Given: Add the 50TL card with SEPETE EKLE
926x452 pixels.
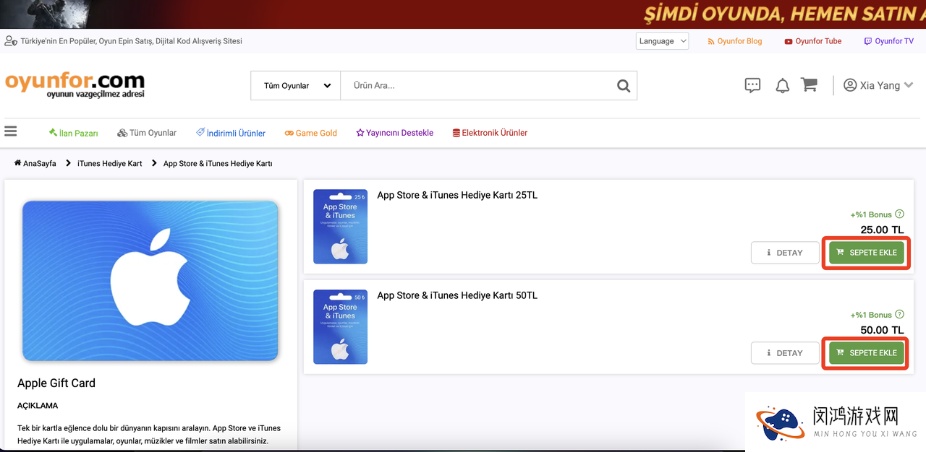Looking at the screenshot, I should 867,353.
